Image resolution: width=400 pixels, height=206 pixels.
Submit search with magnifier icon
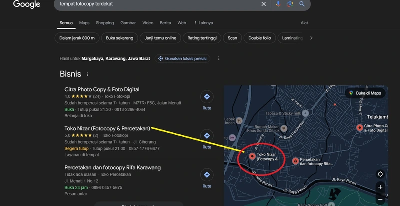302,4
